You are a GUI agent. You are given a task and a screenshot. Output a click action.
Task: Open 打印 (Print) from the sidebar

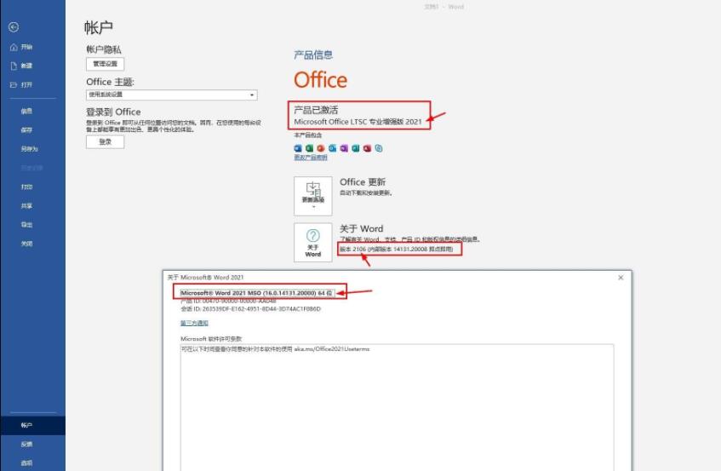pos(26,187)
